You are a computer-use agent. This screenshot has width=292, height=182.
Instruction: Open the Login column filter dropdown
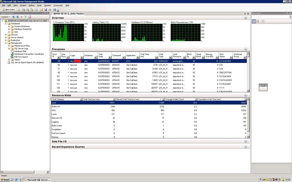pyautogui.click(x=81, y=57)
